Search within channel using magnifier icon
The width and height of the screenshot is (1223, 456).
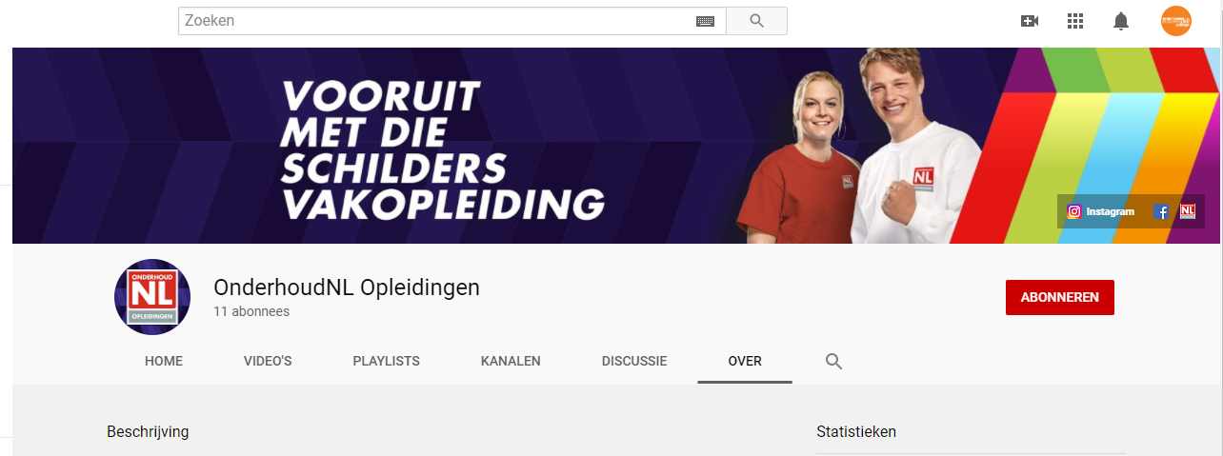click(x=833, y=362)
